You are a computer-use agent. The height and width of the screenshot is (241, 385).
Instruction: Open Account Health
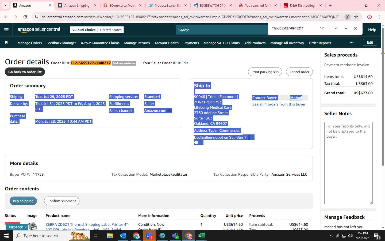(167, 43)
